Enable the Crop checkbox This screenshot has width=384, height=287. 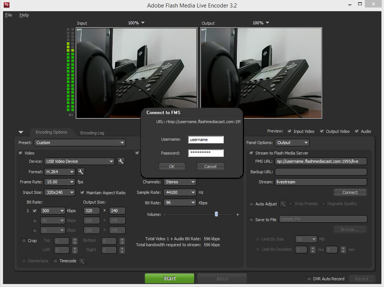click(x=24, y=241)
